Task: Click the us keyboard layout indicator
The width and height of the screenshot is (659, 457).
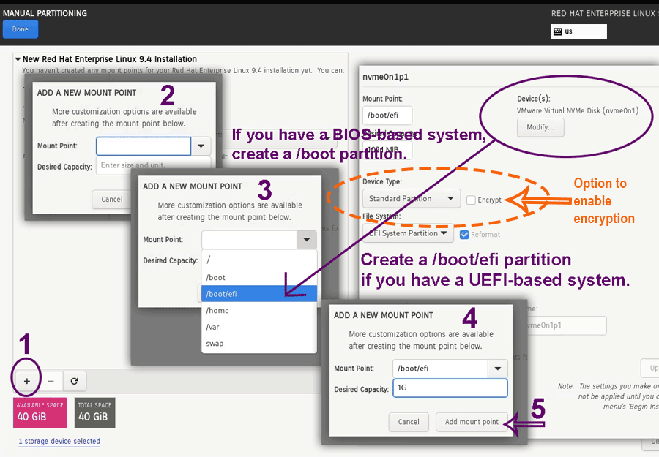Action: coord(578,31)
